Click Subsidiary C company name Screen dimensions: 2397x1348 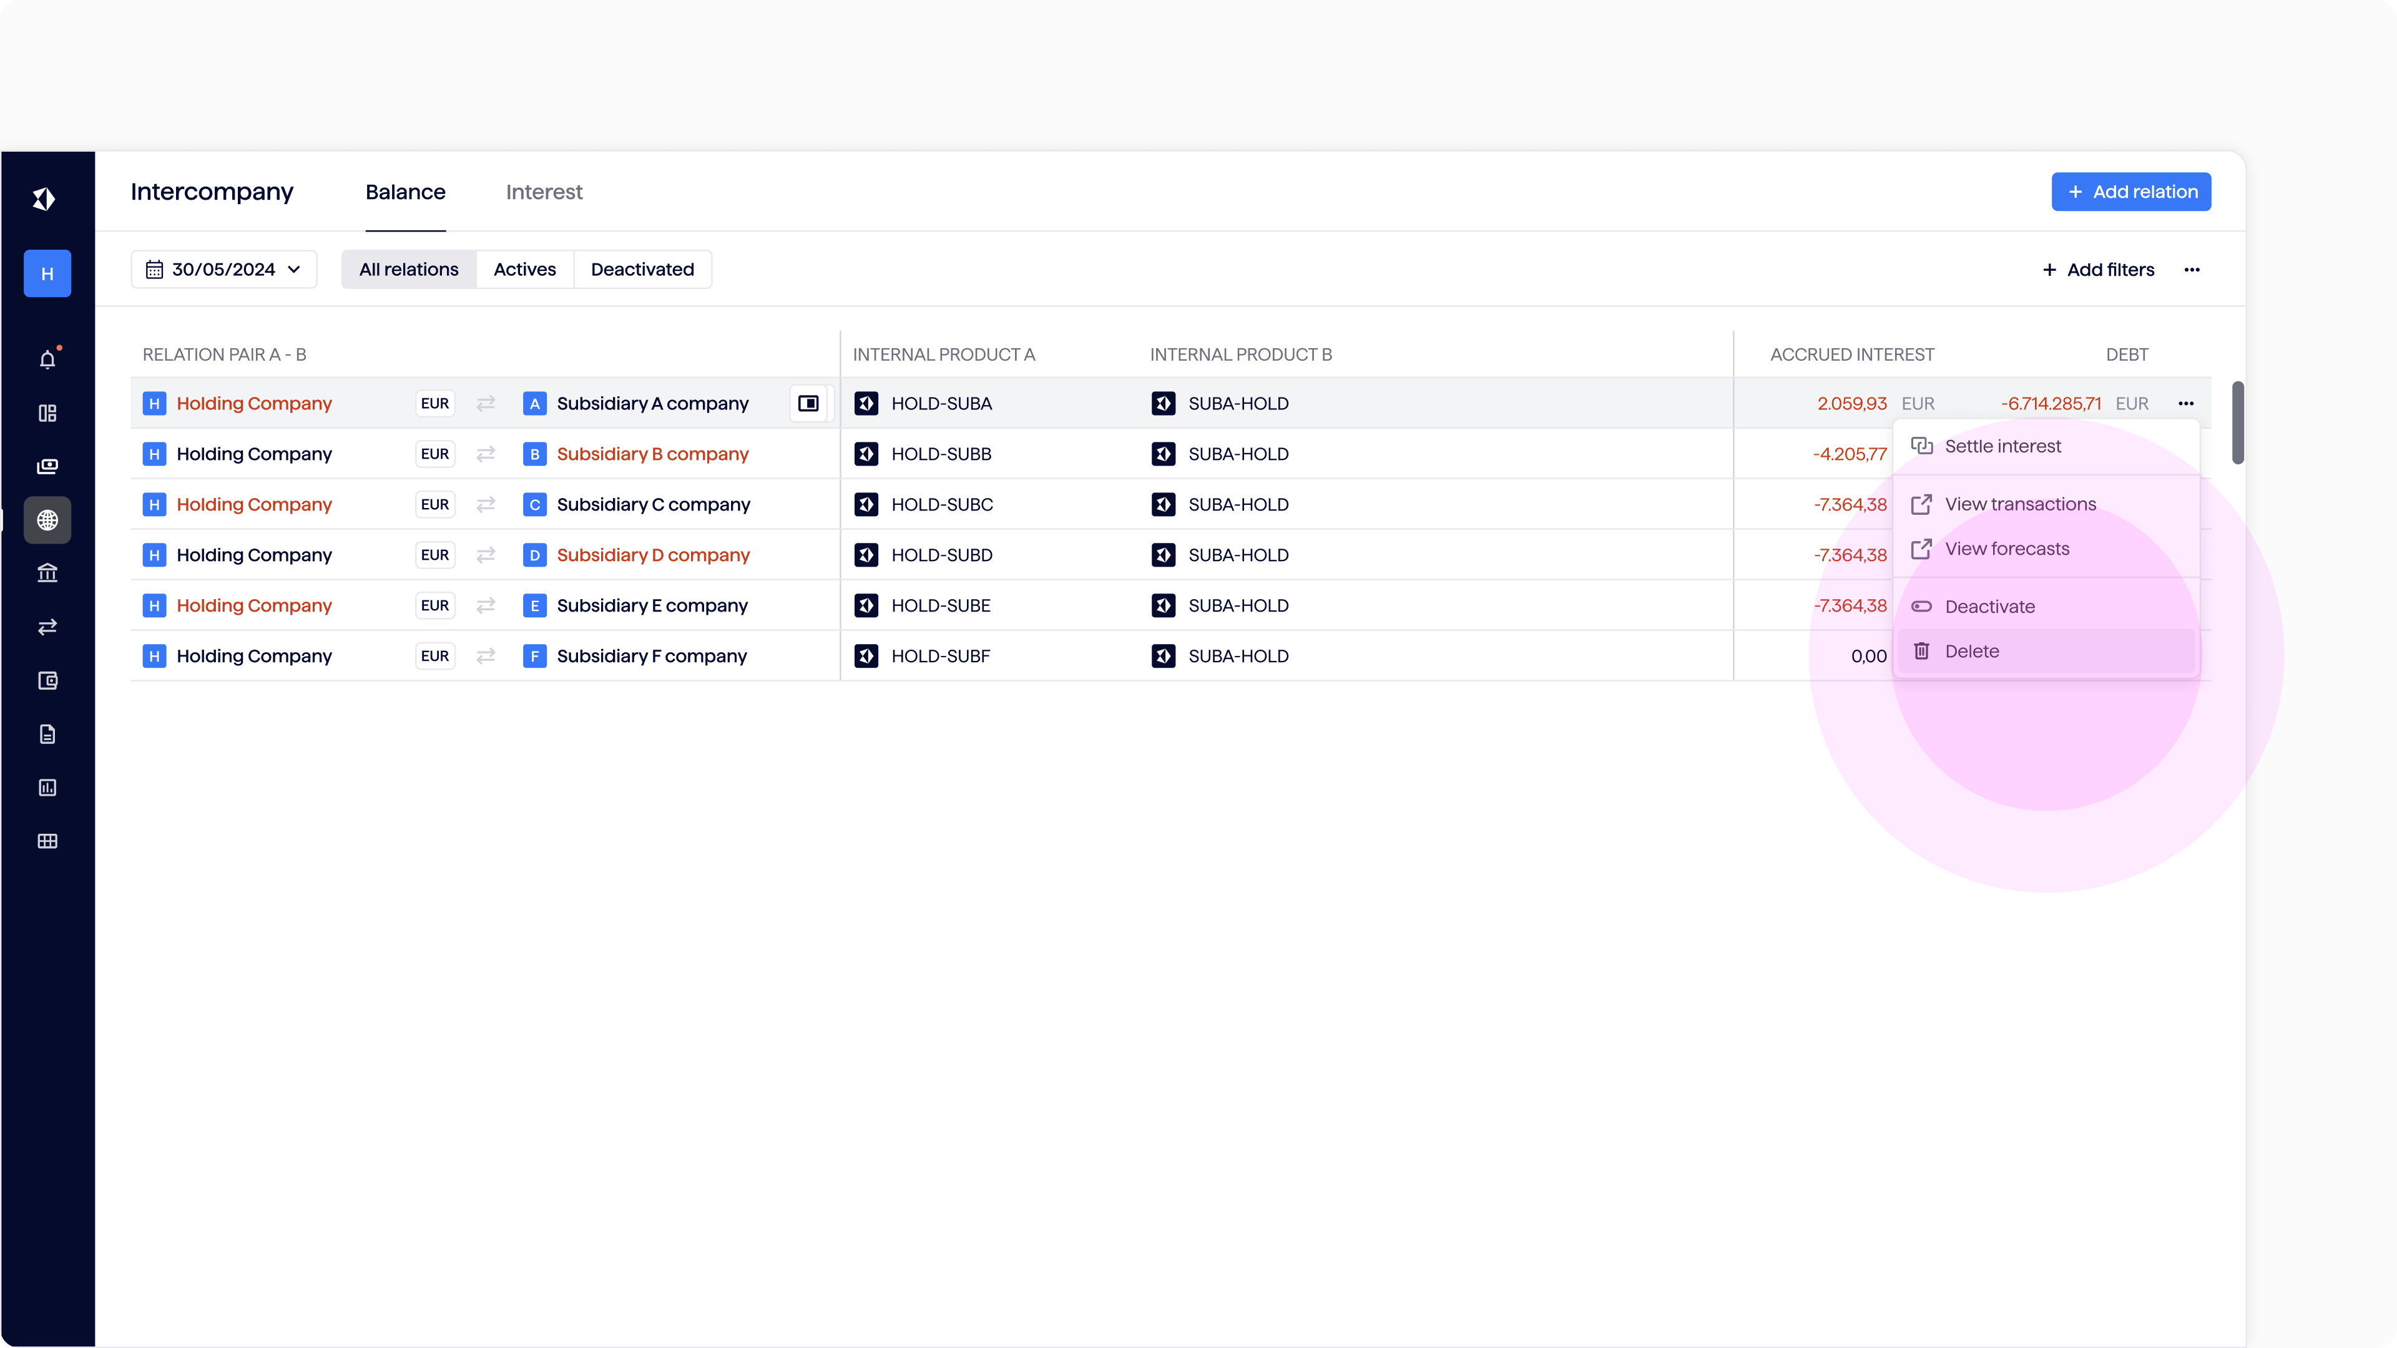653,504
